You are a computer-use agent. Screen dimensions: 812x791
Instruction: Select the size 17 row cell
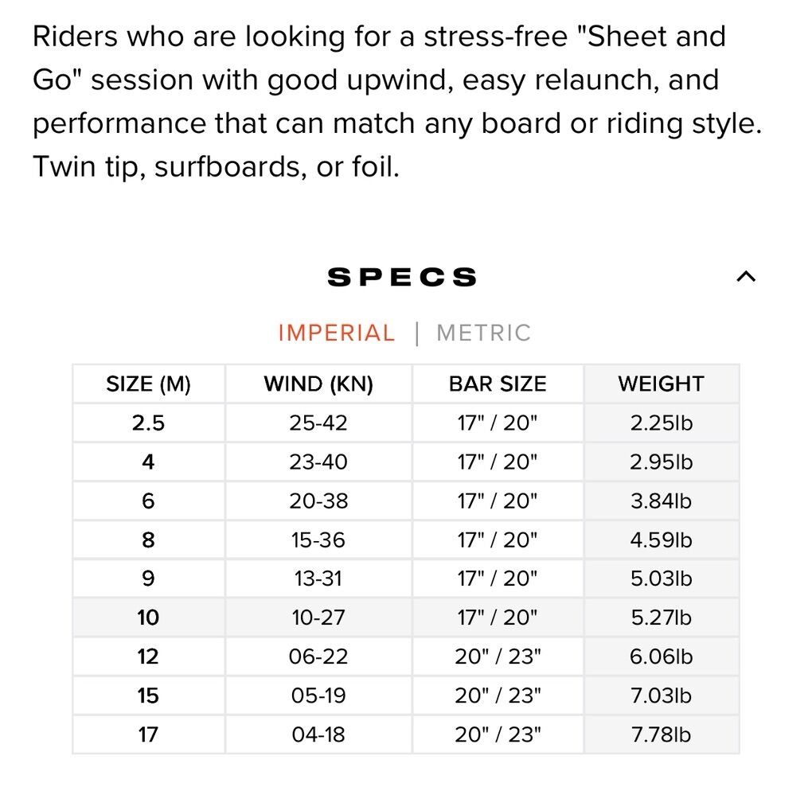149,734
